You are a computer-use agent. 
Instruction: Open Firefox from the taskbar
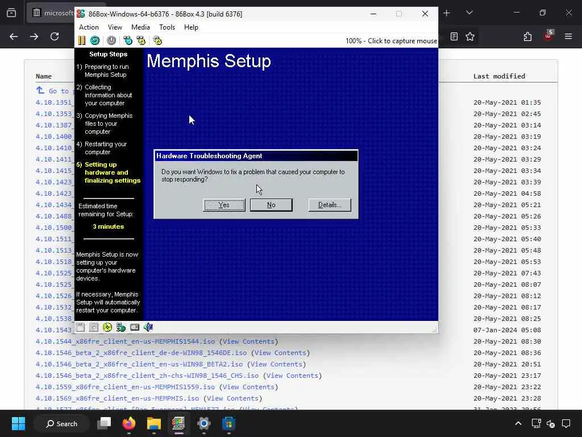tap(129, 423)
